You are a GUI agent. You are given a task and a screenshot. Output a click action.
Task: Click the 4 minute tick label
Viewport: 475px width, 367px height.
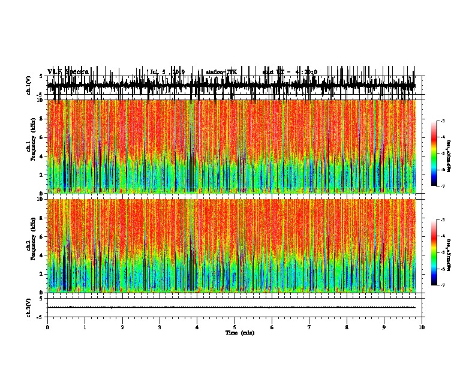pos(197,327)
